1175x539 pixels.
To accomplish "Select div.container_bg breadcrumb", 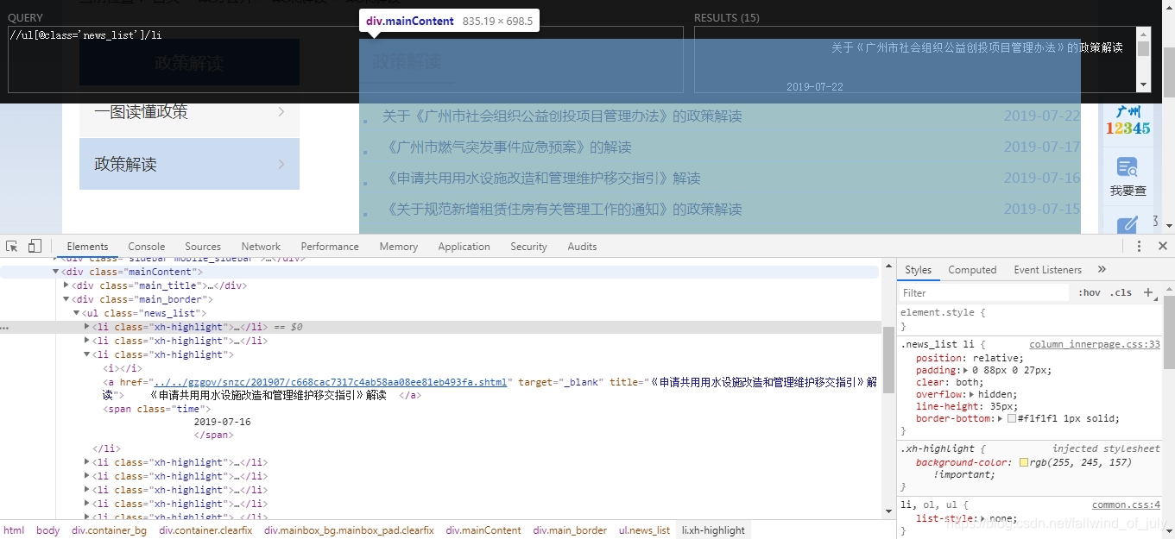I will pos(109,530).
